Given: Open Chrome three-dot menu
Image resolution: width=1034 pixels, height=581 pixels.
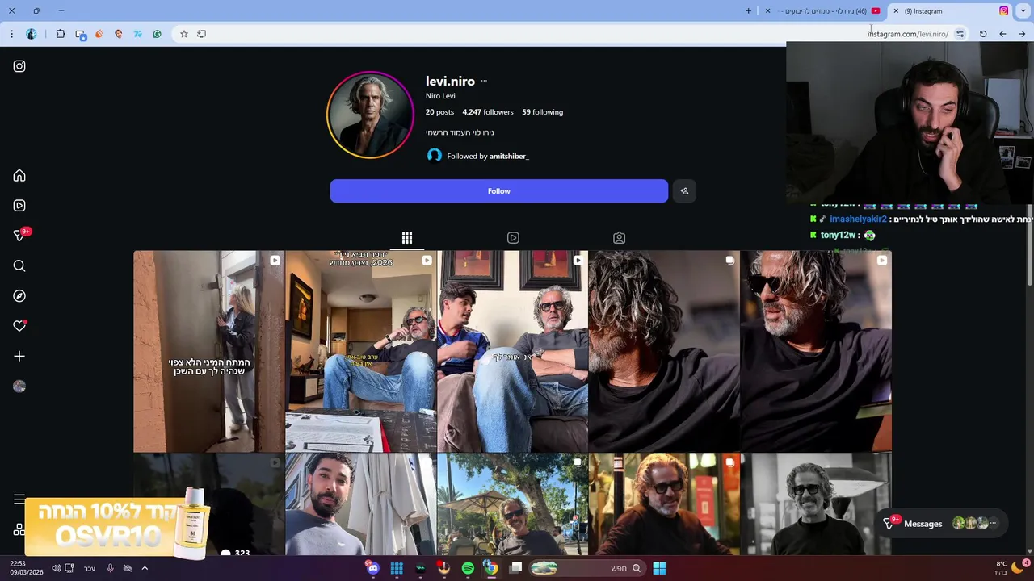Looking at the screenshot, I should click(11, 34).
